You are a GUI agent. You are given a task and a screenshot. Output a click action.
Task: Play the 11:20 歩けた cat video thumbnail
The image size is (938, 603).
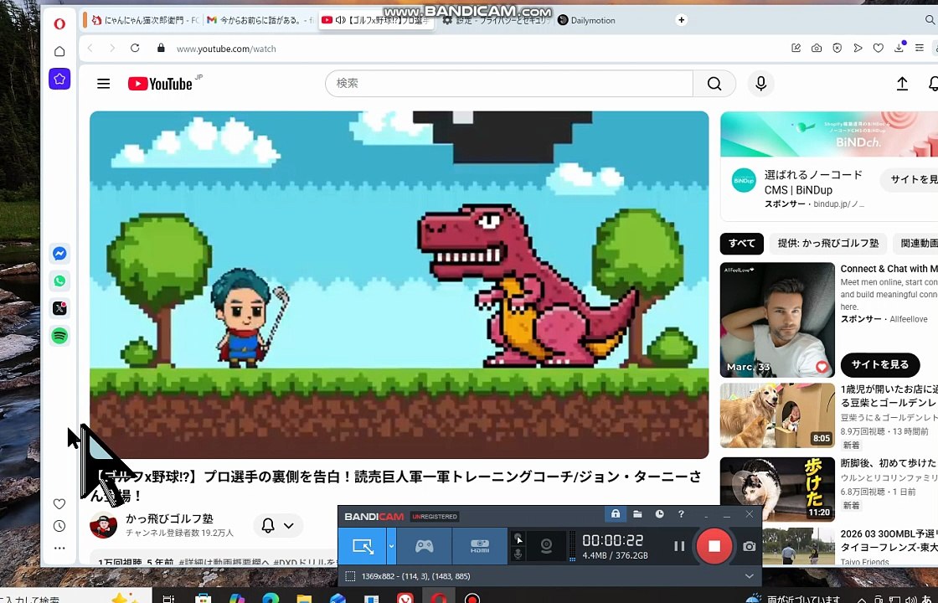777,489
